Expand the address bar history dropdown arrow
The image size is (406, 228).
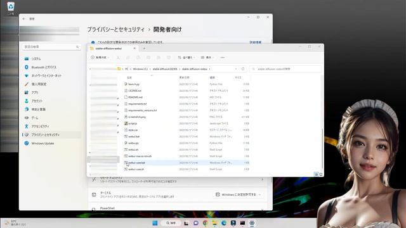click(235, 69)
